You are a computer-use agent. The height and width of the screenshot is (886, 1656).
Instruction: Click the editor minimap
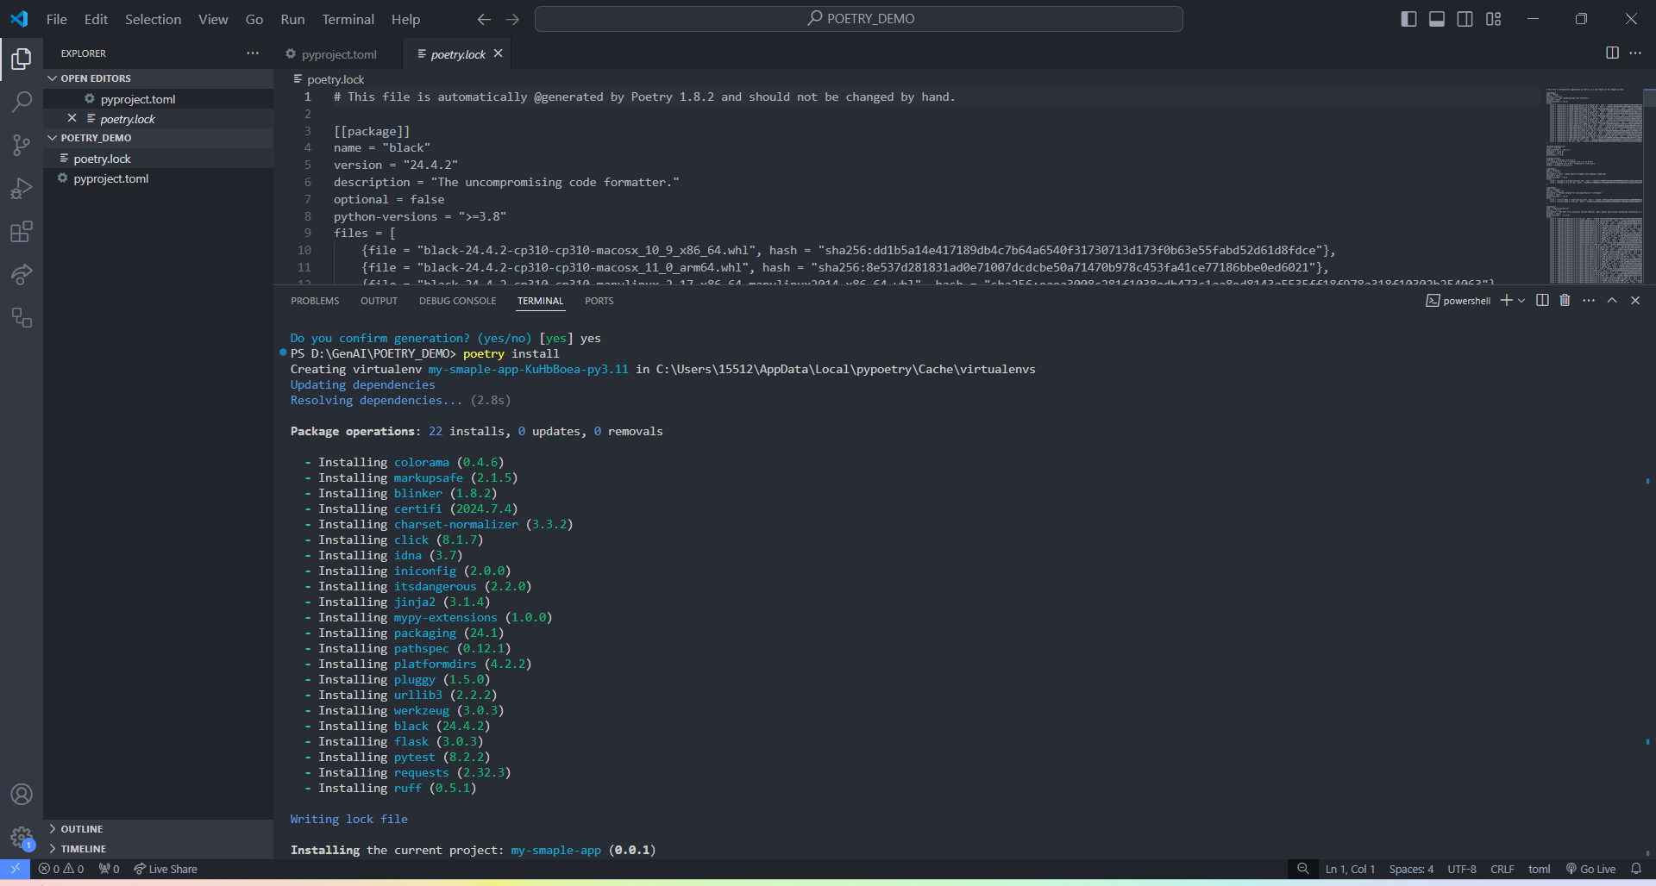(1594, 184)
